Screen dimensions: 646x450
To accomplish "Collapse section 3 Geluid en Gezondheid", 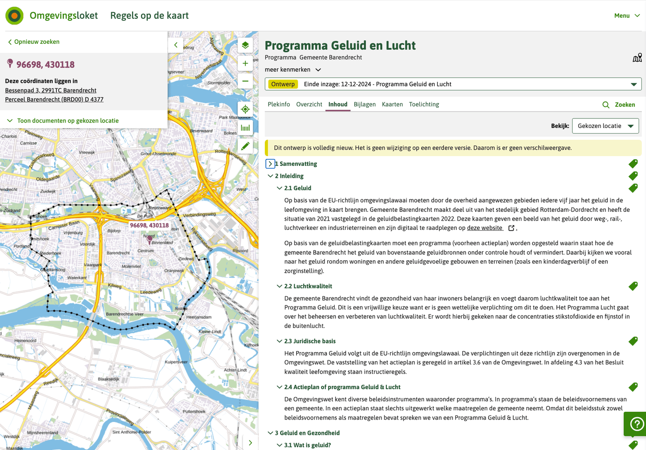I will click(x=270, y=433).
